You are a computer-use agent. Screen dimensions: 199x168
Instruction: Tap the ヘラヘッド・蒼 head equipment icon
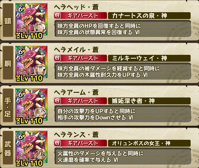point(31,21)
